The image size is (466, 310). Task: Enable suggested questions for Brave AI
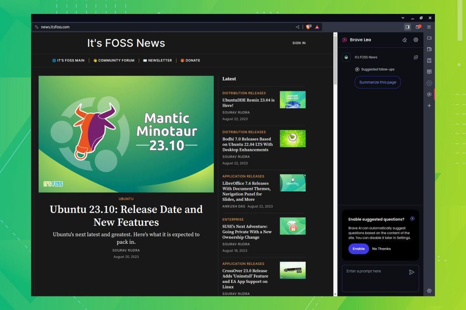coord(358,249)
